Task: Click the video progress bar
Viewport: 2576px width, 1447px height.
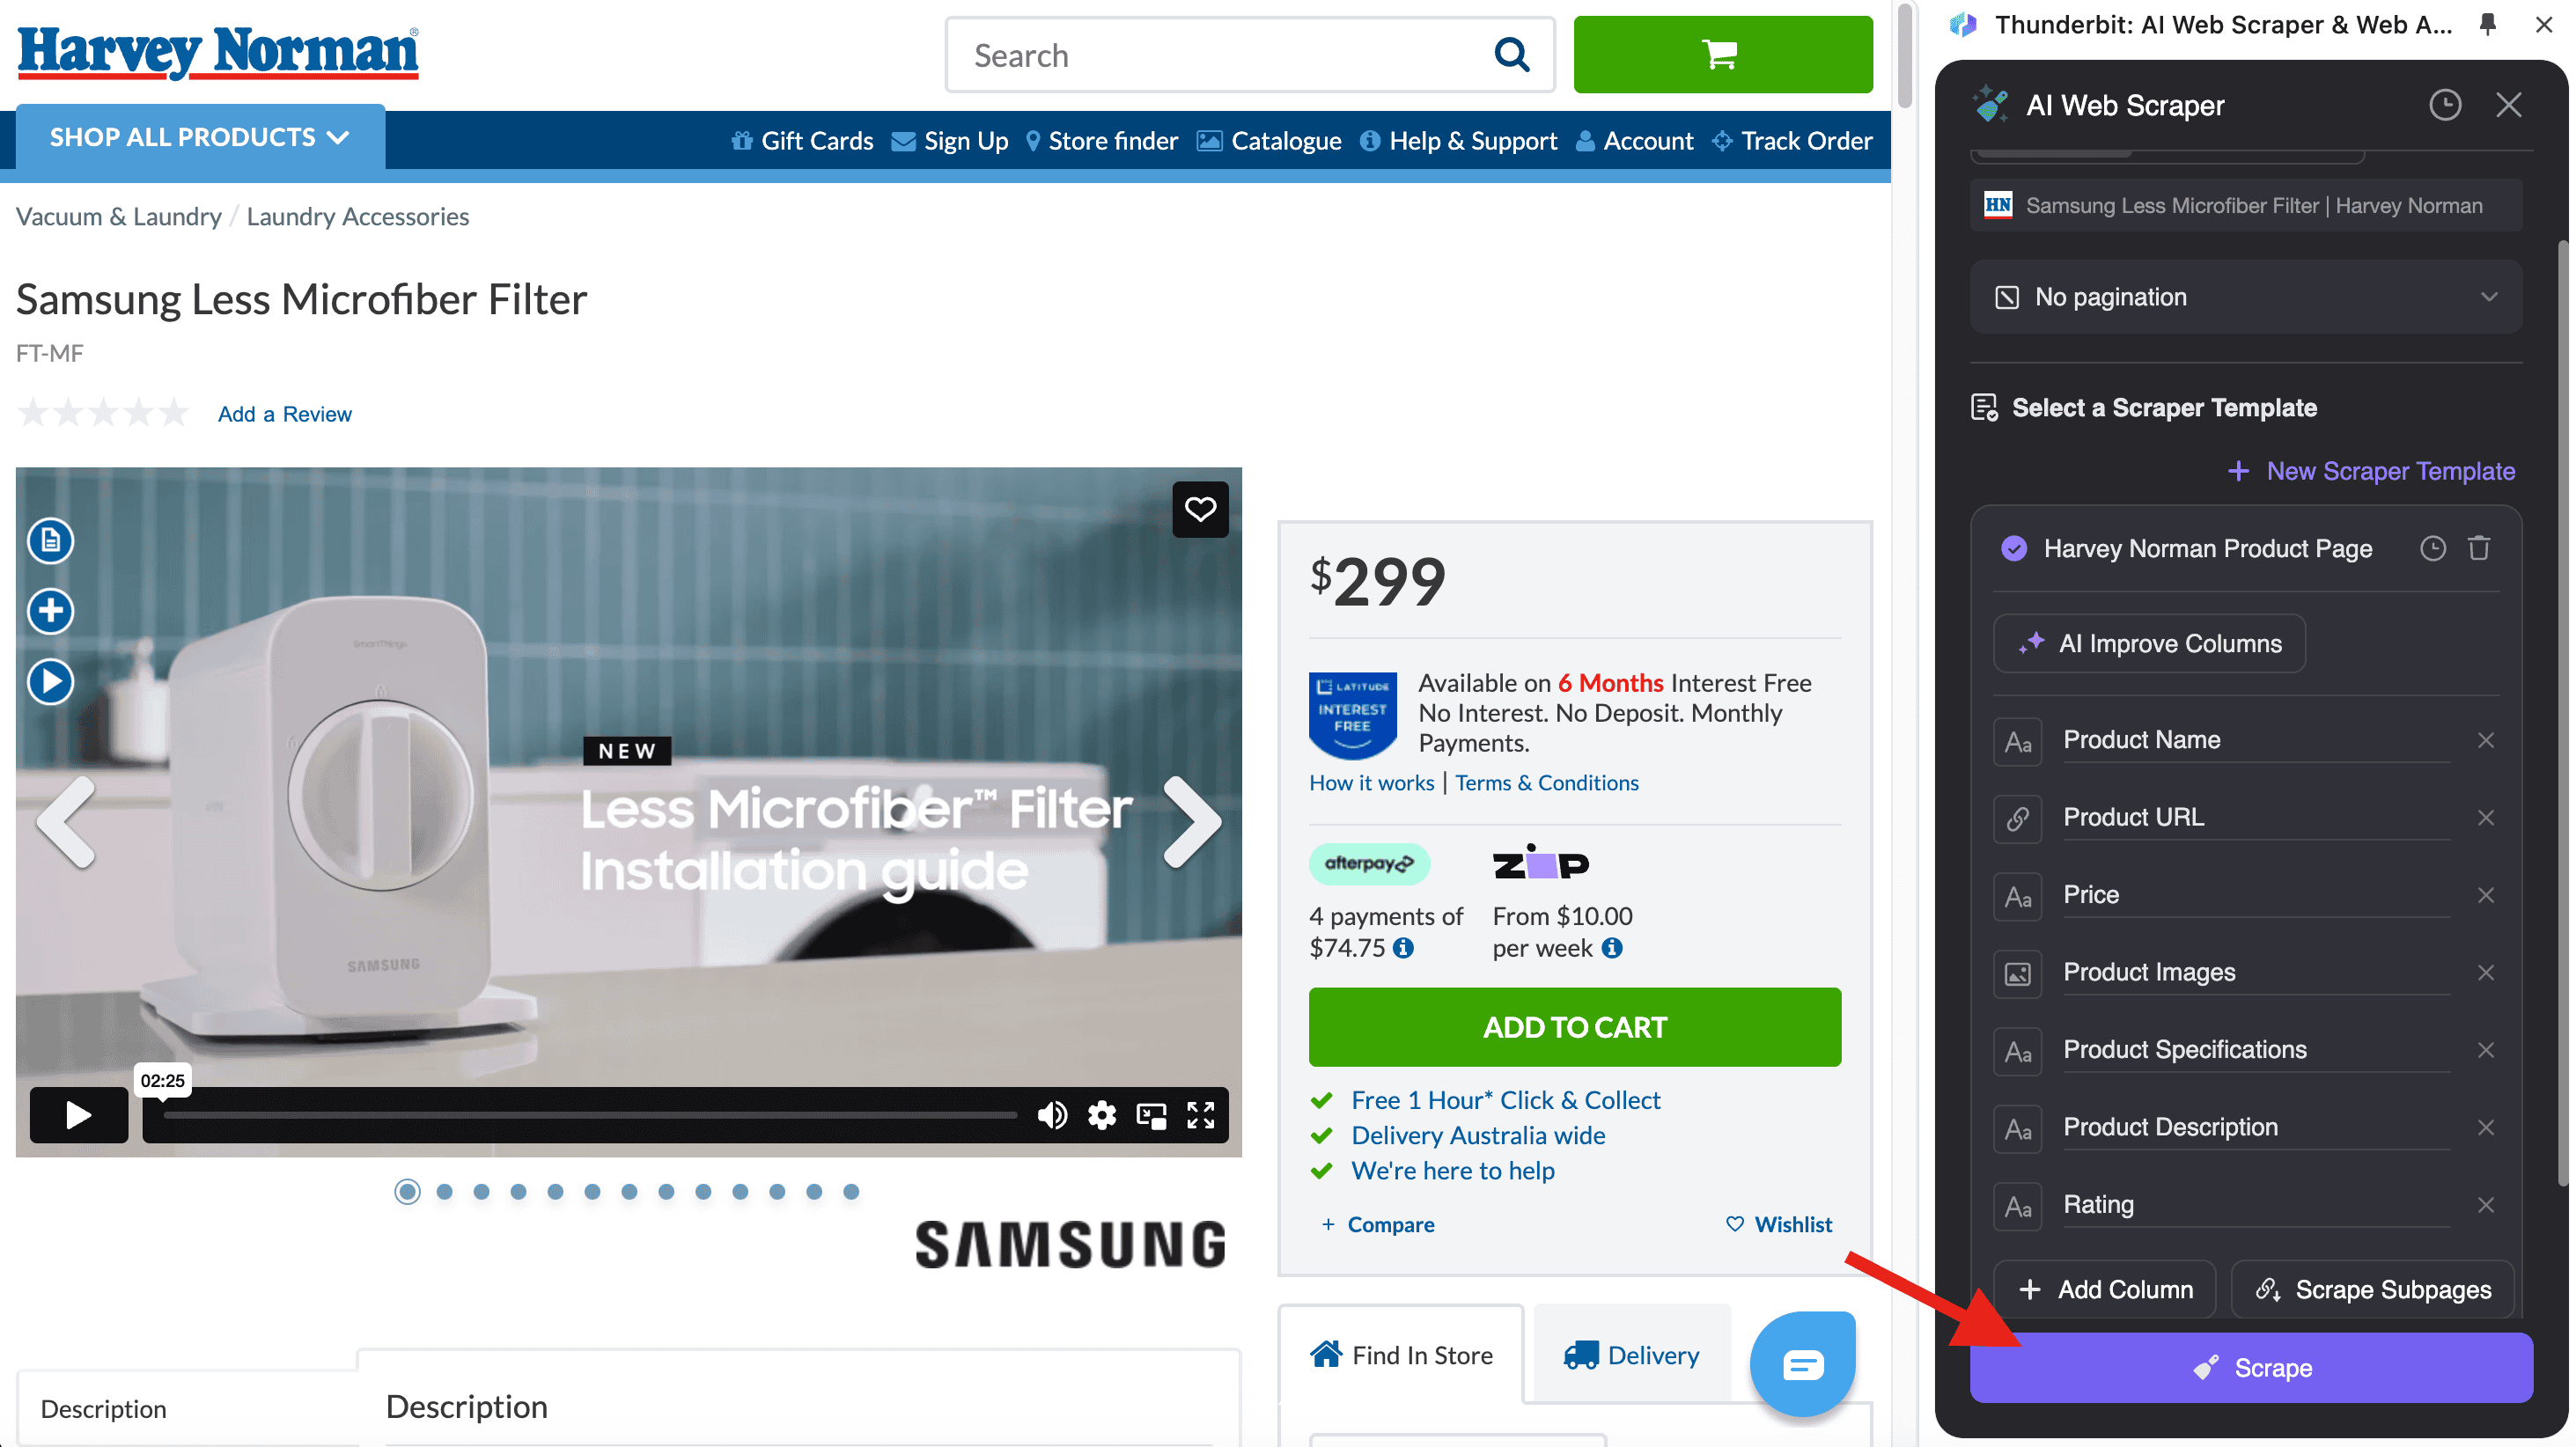Action: click(590, 1115)
